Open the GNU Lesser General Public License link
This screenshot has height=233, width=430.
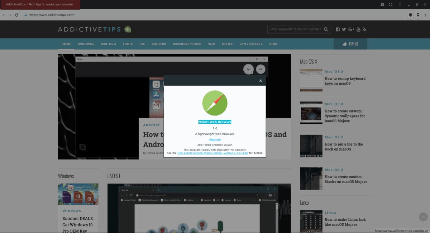pos(213,153)
